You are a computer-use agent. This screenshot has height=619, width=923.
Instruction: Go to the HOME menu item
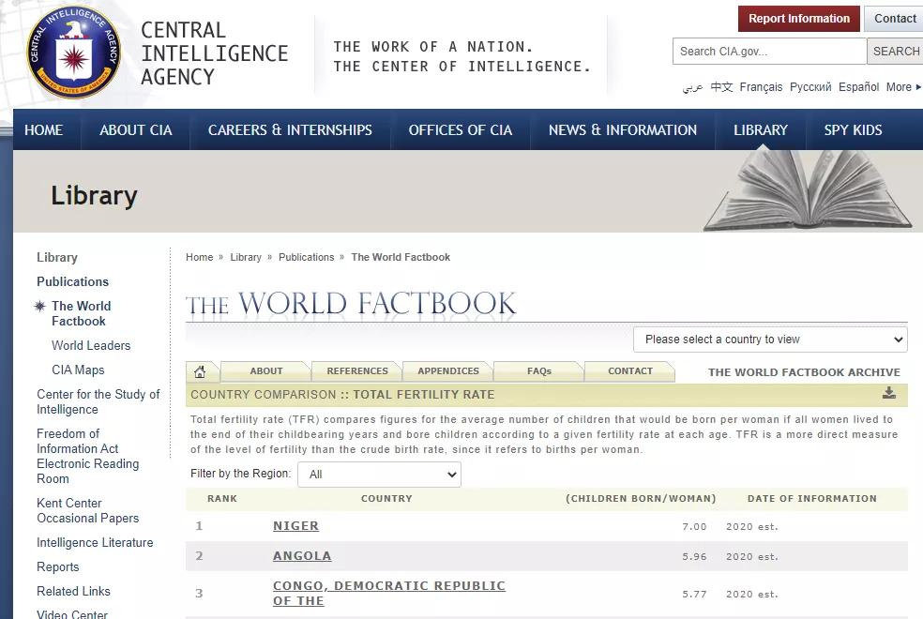tap(43, 130)
